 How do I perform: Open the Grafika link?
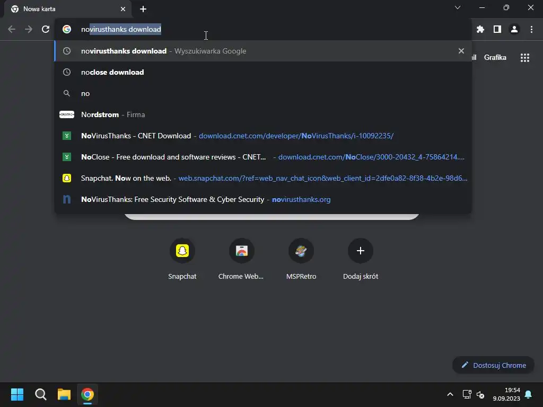click(495, 57)
